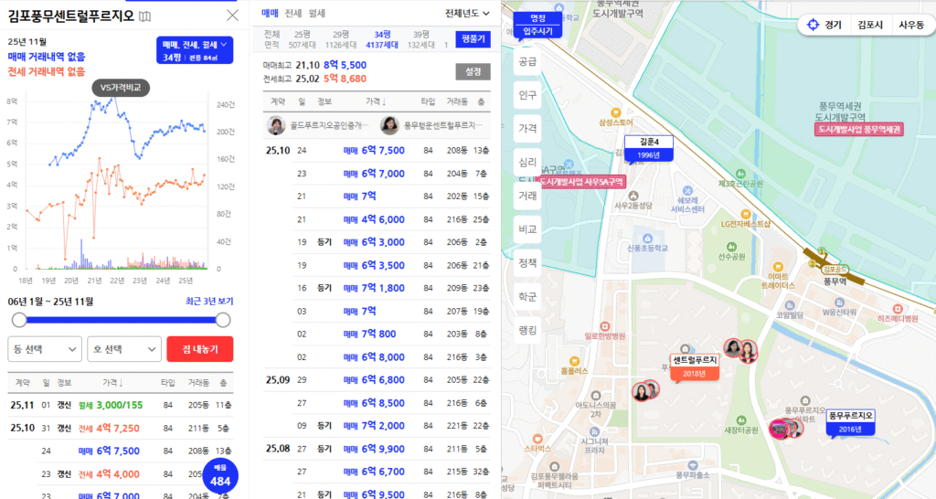Click the 일로한방병원 map pin
This screenshot has width=936, height=499.
click(x=605, y=326)
